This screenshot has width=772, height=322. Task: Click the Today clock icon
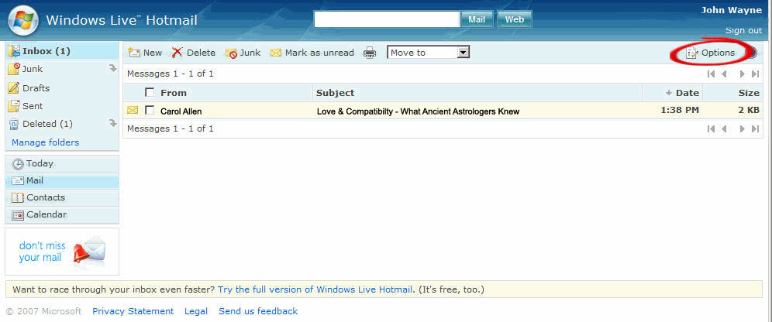18,163
